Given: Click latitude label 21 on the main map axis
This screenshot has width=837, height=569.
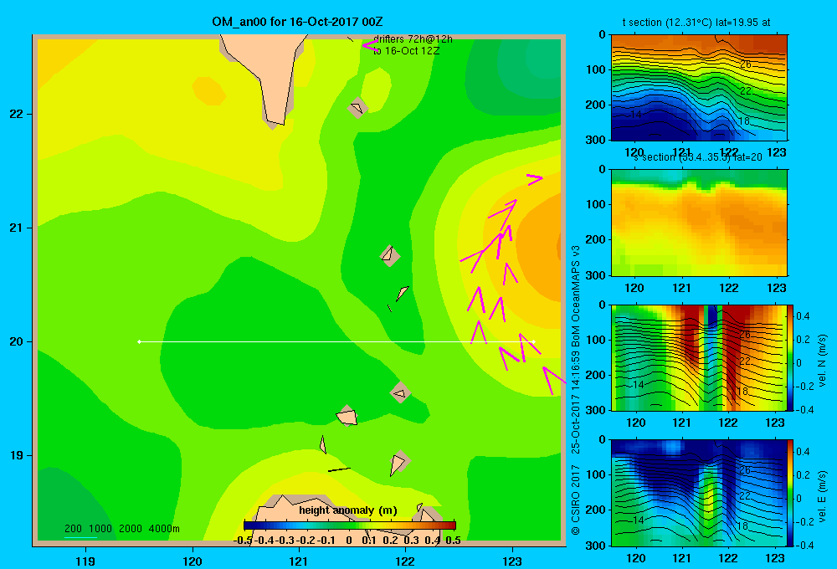Looking at the screenshot, I should click(17, 228).
